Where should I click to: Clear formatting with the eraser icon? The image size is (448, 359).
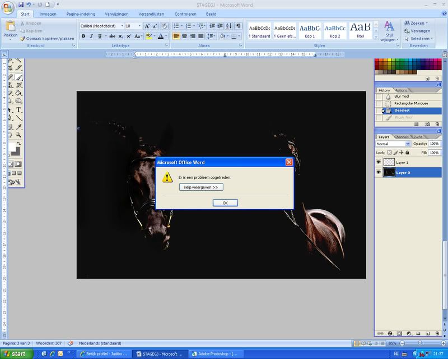[x=164, y=26]
